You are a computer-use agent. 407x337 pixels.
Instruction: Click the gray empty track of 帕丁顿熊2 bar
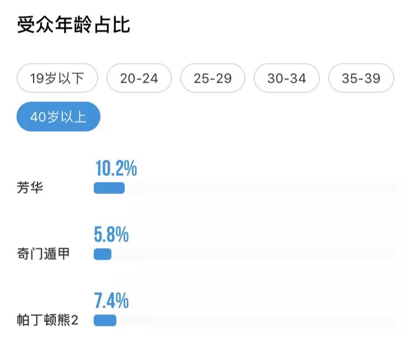[256, 320]
